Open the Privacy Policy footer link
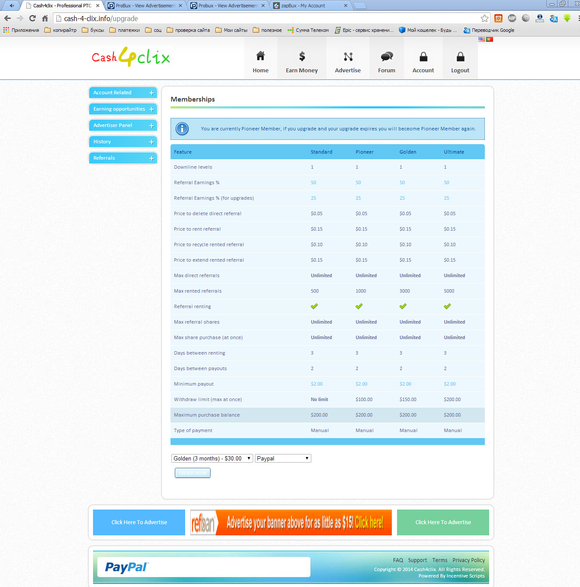This screenshot has height=587, width=580. click(x=468, y=560)
